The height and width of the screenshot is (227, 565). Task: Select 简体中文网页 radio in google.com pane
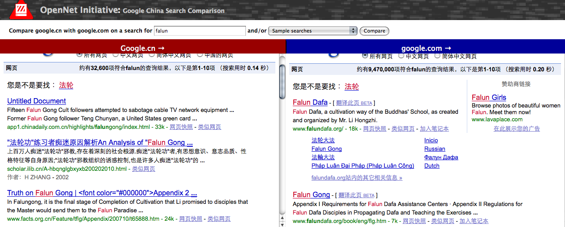[437, 56]
